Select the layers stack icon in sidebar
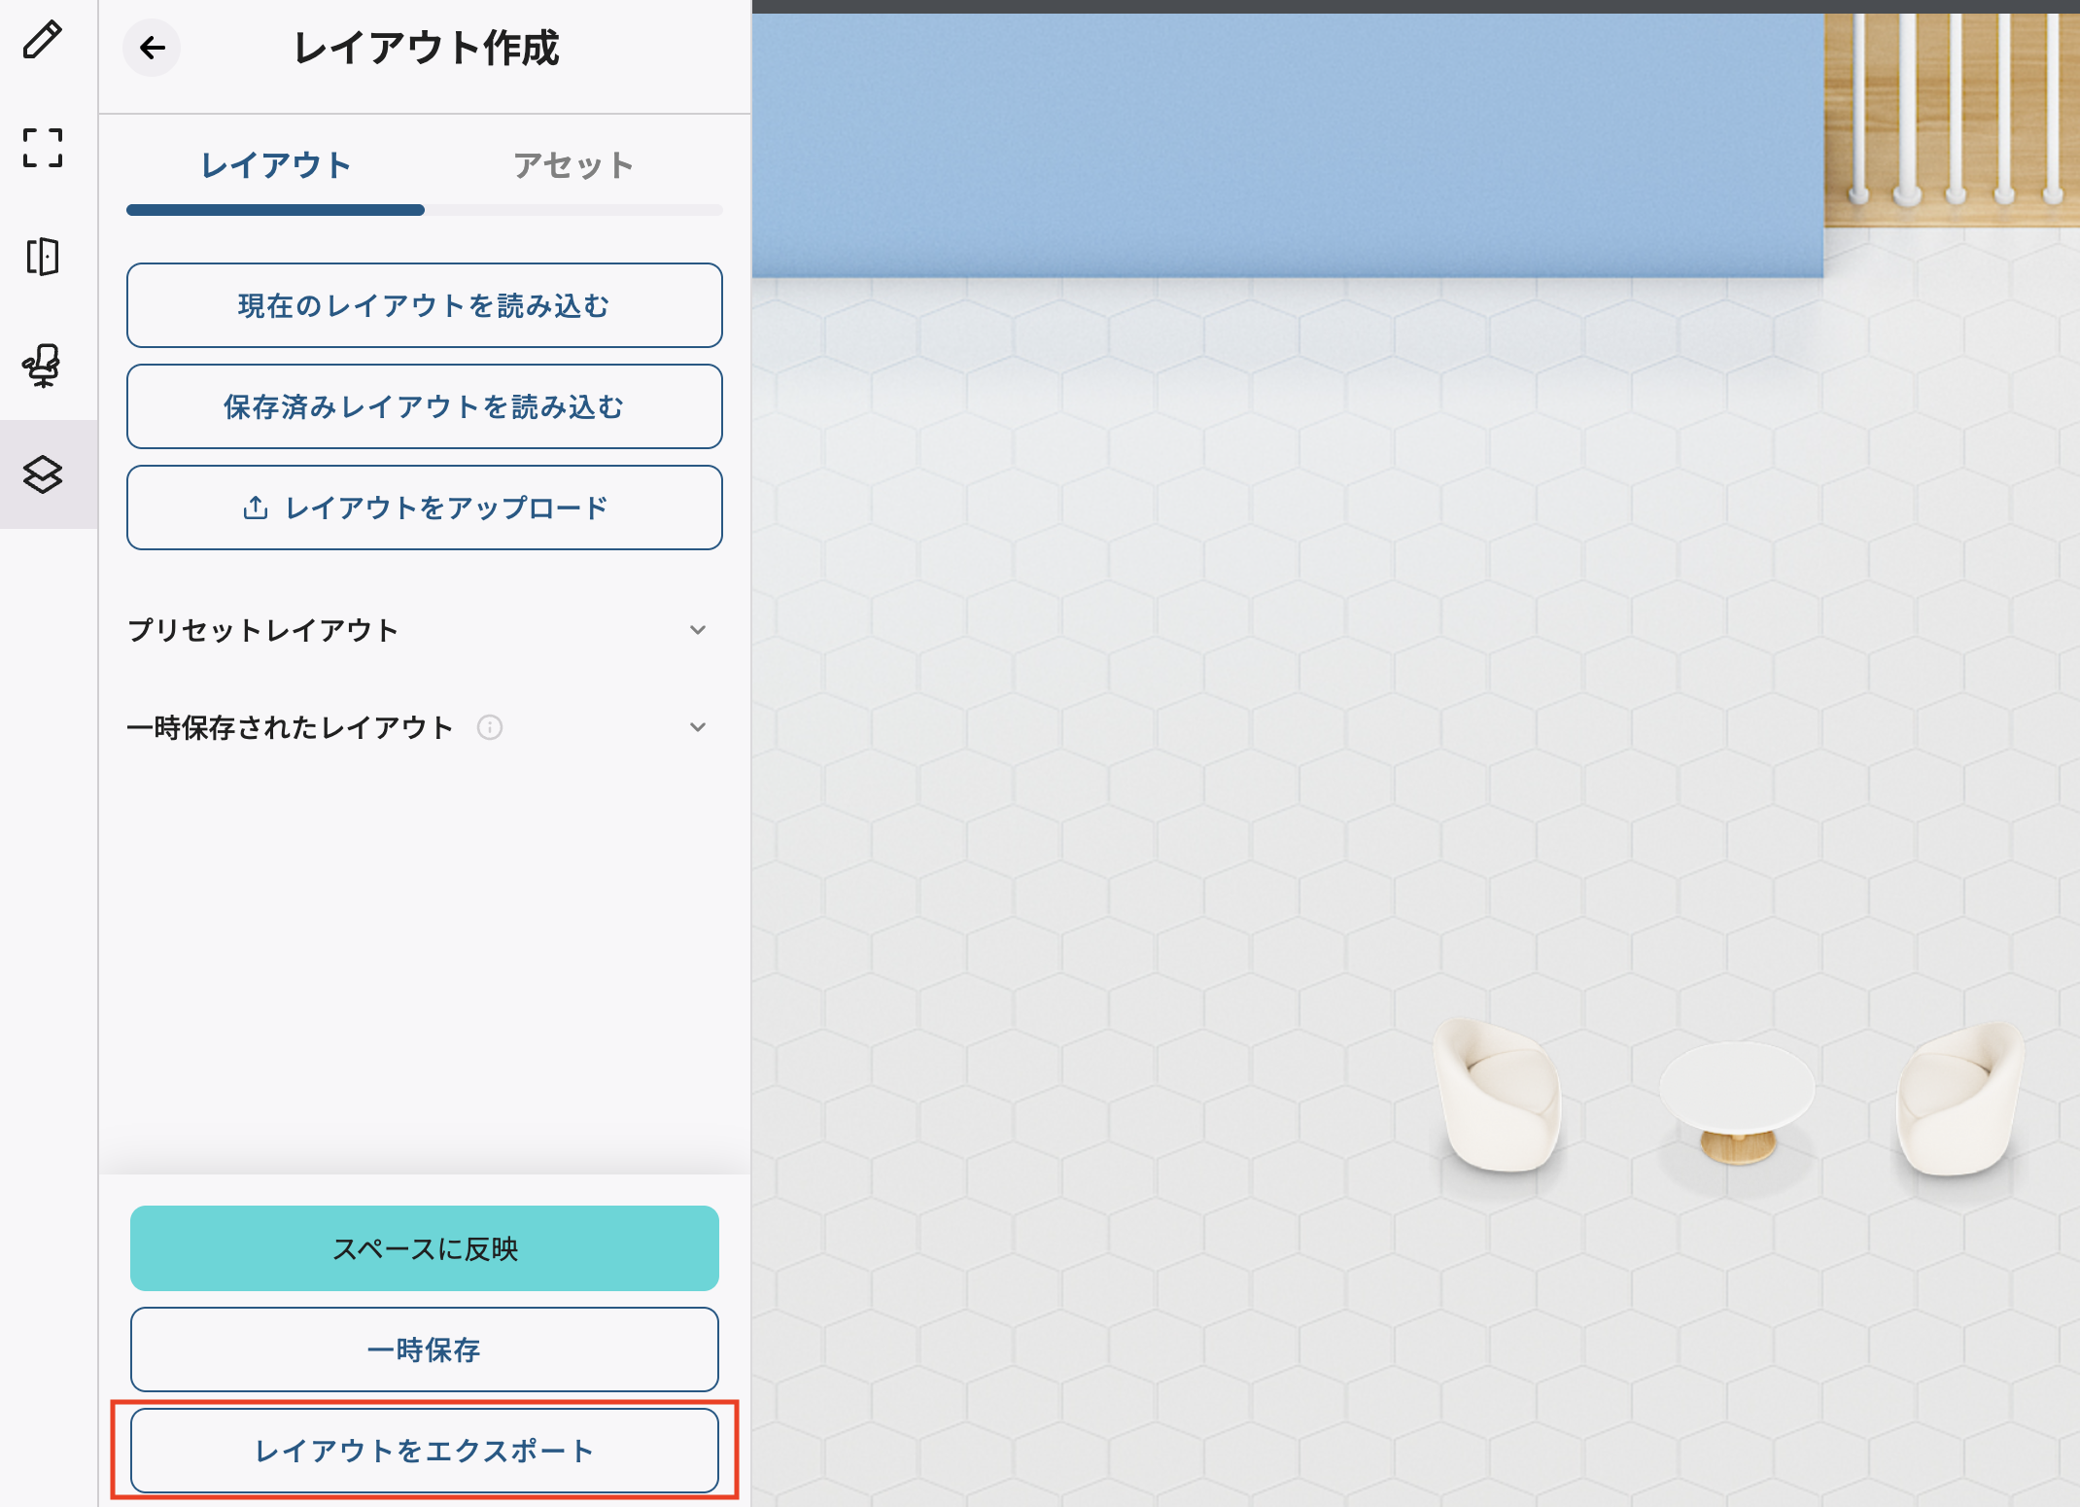The height and width of the screenshot is (1507, 2080). pyautogui.click(x=43, y=474)
